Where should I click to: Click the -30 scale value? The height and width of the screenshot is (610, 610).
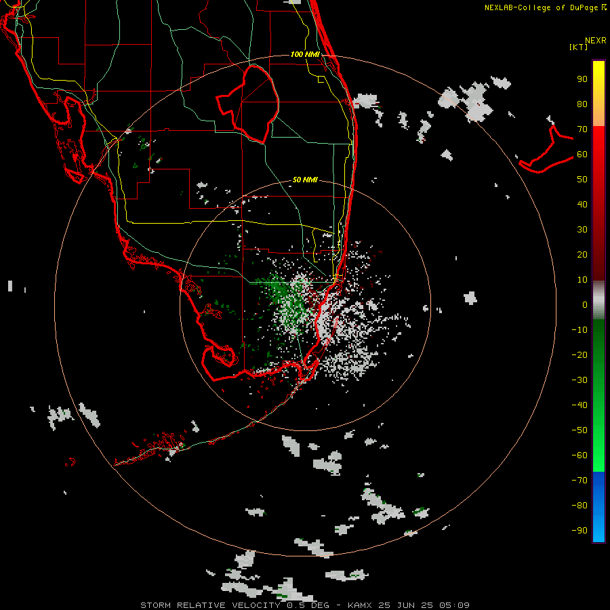click(579, 380)
